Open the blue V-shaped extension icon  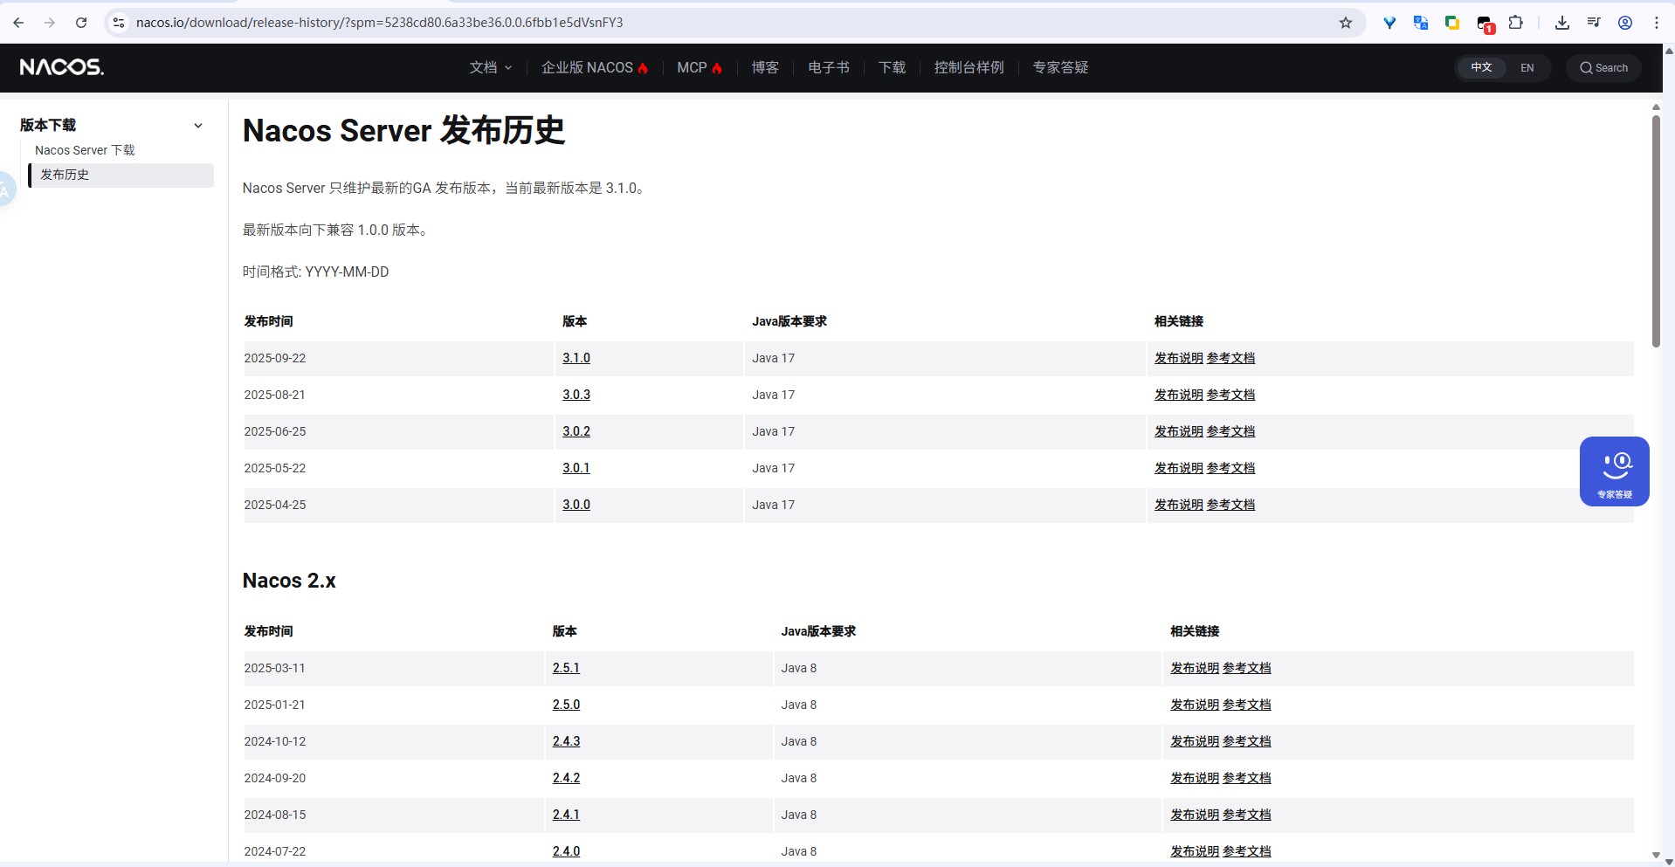coord(1389,23)
